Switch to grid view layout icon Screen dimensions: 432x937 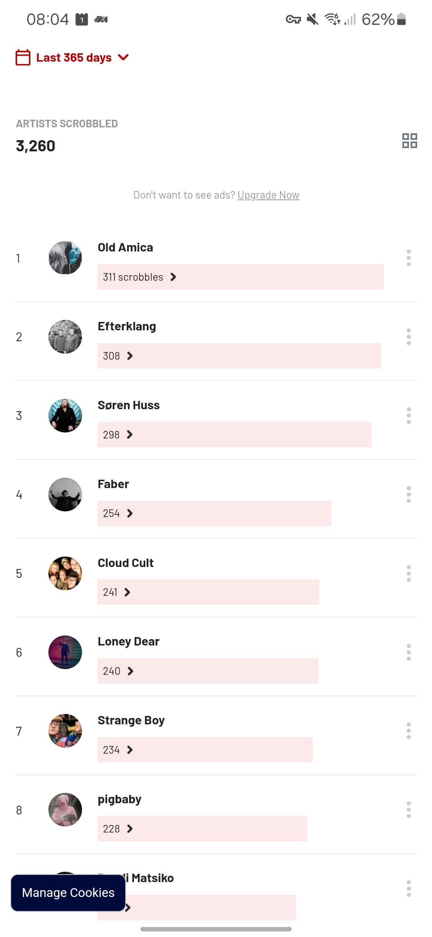coord(409,141)
